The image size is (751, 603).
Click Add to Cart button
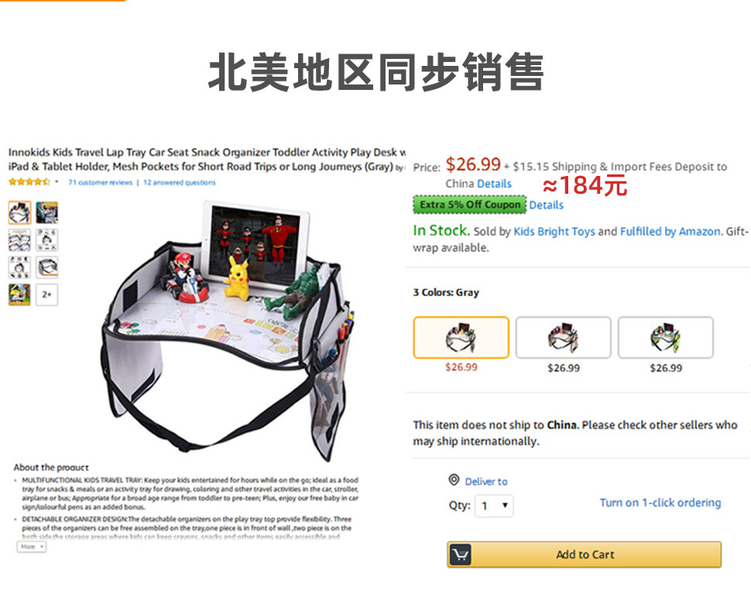click(x=585, y=555)
